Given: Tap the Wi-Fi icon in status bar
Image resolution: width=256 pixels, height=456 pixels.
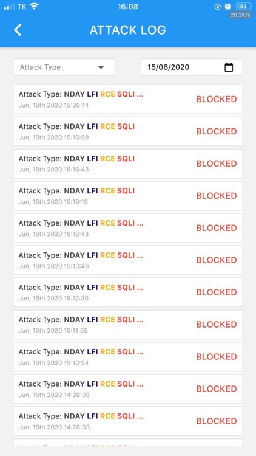Looking at the screenshot, I should [x=34, y=7].
